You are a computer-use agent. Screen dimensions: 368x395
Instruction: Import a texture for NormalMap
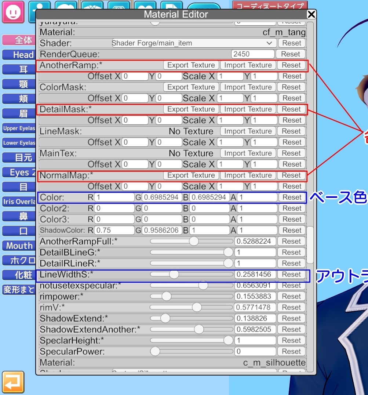248,175
